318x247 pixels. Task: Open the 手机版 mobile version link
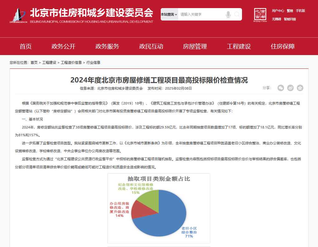click(301, 11)
